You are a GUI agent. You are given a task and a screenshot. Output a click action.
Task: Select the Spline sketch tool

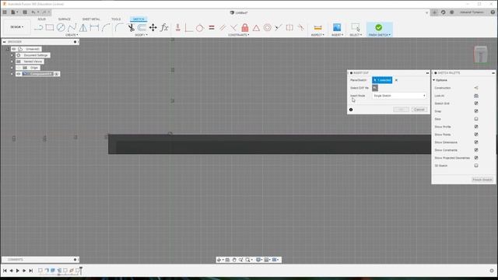(x=72, y=28)
